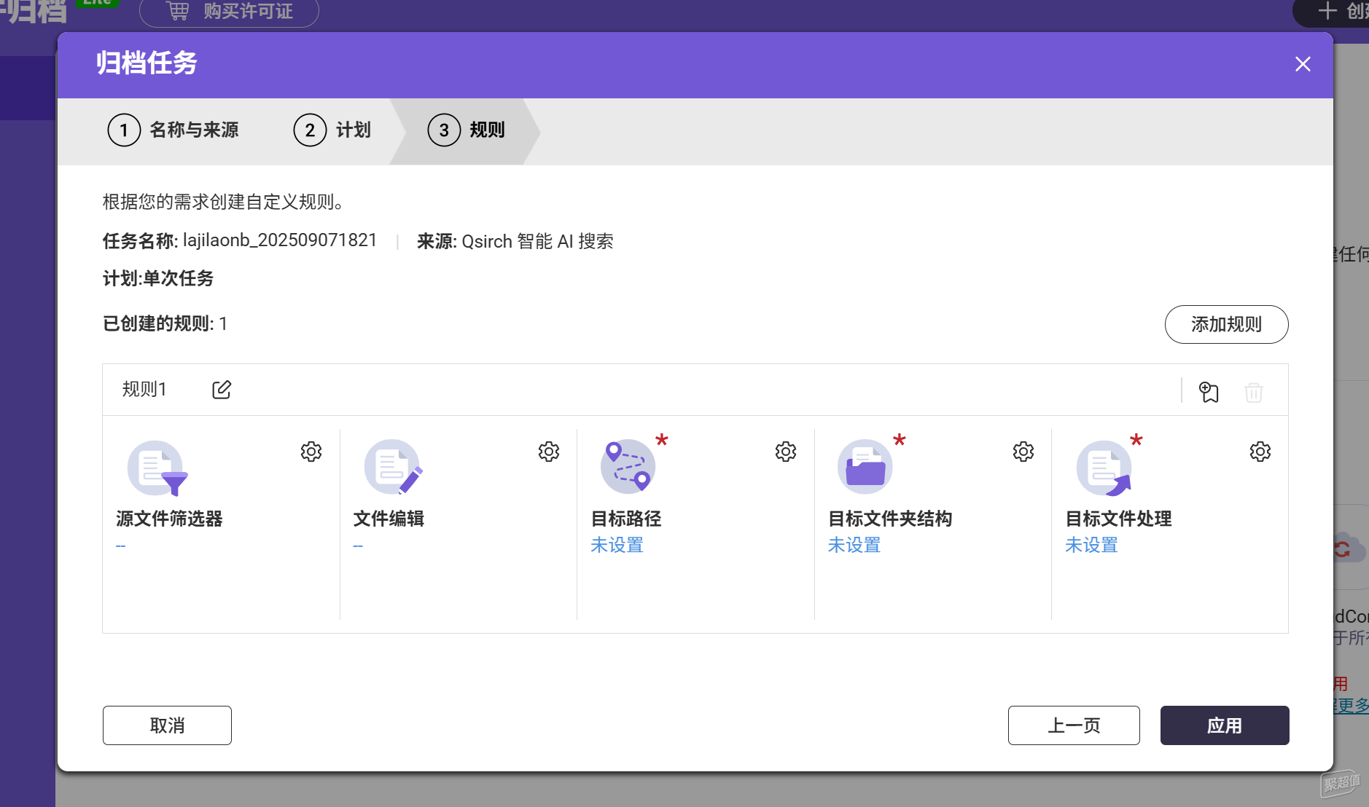Go to step 1 名称与来源
This screenshot has width=1369, height=807.
point(173,130)
